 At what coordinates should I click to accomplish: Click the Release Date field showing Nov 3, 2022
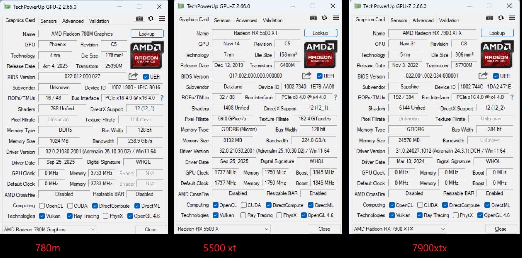coord(406,65)
